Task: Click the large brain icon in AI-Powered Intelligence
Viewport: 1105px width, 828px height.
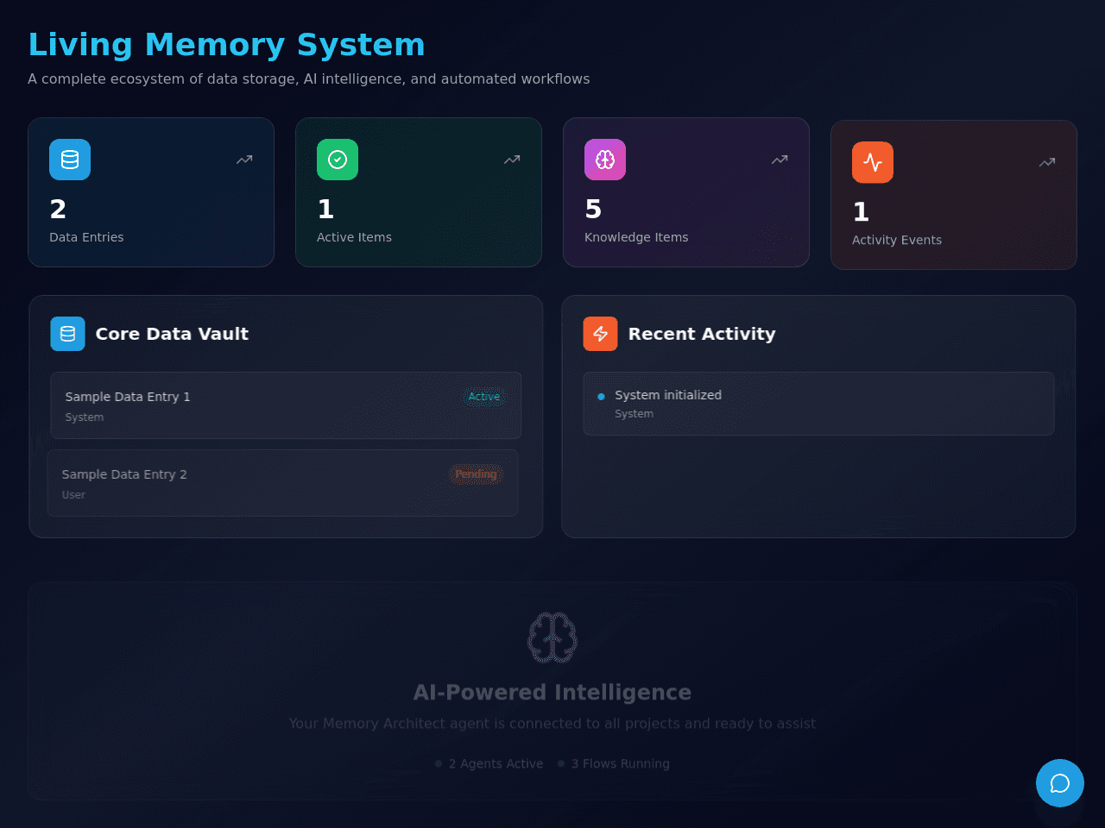Action: (552, 637)
